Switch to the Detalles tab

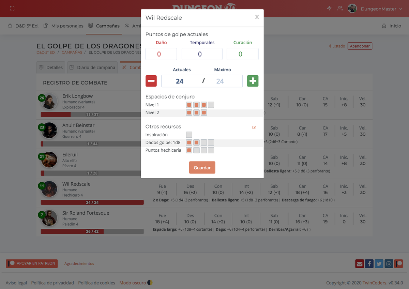click(51, 67)
